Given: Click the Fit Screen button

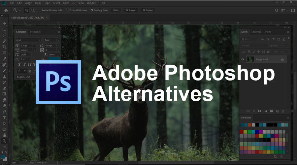Looking at the screenshot, I should coord(131,10).
